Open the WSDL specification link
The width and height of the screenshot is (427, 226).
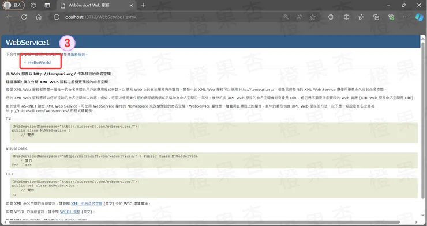pyautogui.click(x=70, y=212)
